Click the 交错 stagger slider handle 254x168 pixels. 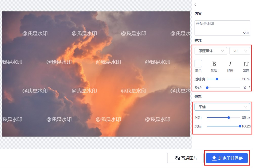(240, 126)
